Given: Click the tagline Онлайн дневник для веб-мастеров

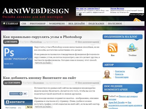Looking at the screenshot, I should coord(33,17).
